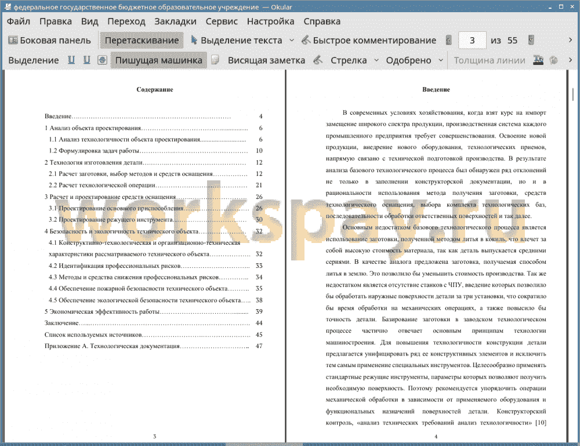Select the Выделение highlighter annotation tool
The height and width of the screenshot is (446, 580).
(x=33, y=60)
